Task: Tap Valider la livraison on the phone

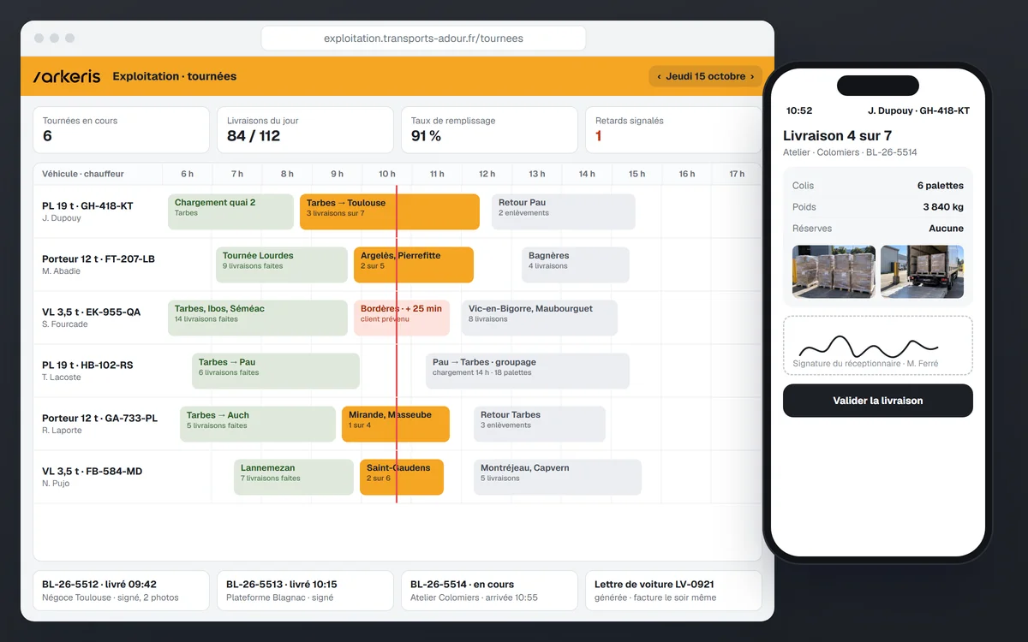Action: [878, 401]
